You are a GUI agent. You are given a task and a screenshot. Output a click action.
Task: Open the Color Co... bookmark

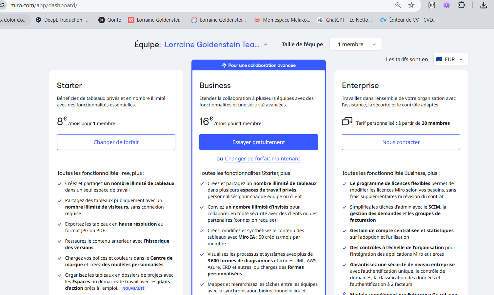(x=13, y=20)
